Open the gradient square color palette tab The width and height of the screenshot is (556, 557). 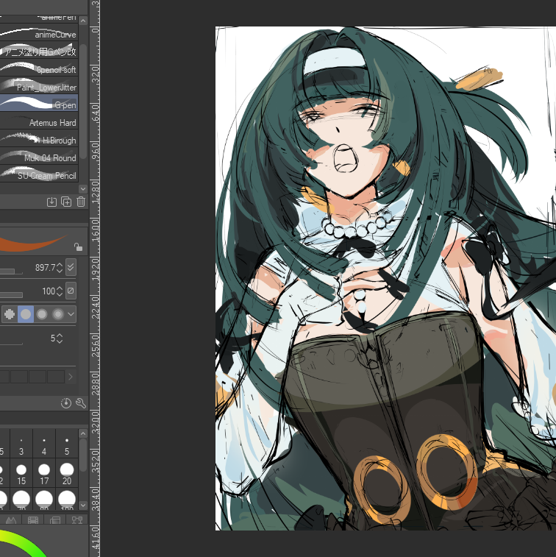(55, 520)
